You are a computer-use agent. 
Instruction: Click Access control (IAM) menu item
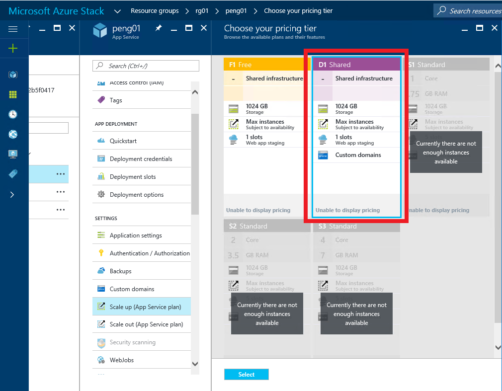[142, 84]
